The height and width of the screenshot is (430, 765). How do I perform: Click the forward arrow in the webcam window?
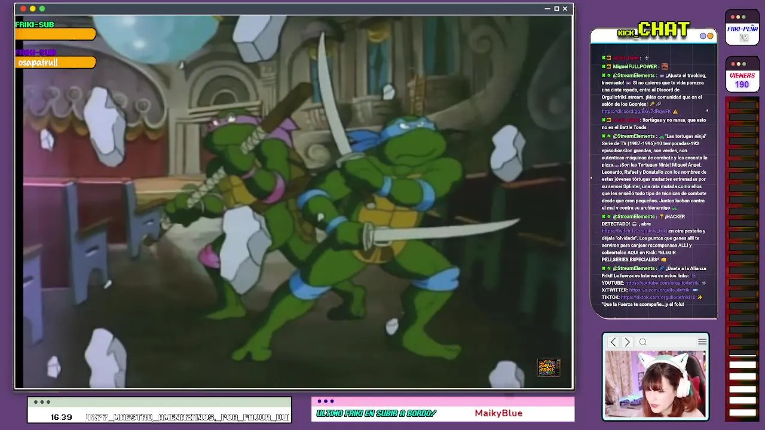pyautogui.click(x=627, y=342)
